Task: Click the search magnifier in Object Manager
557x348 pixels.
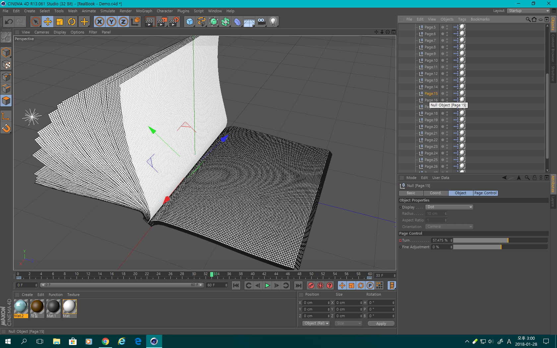Action: pos(528,19)
